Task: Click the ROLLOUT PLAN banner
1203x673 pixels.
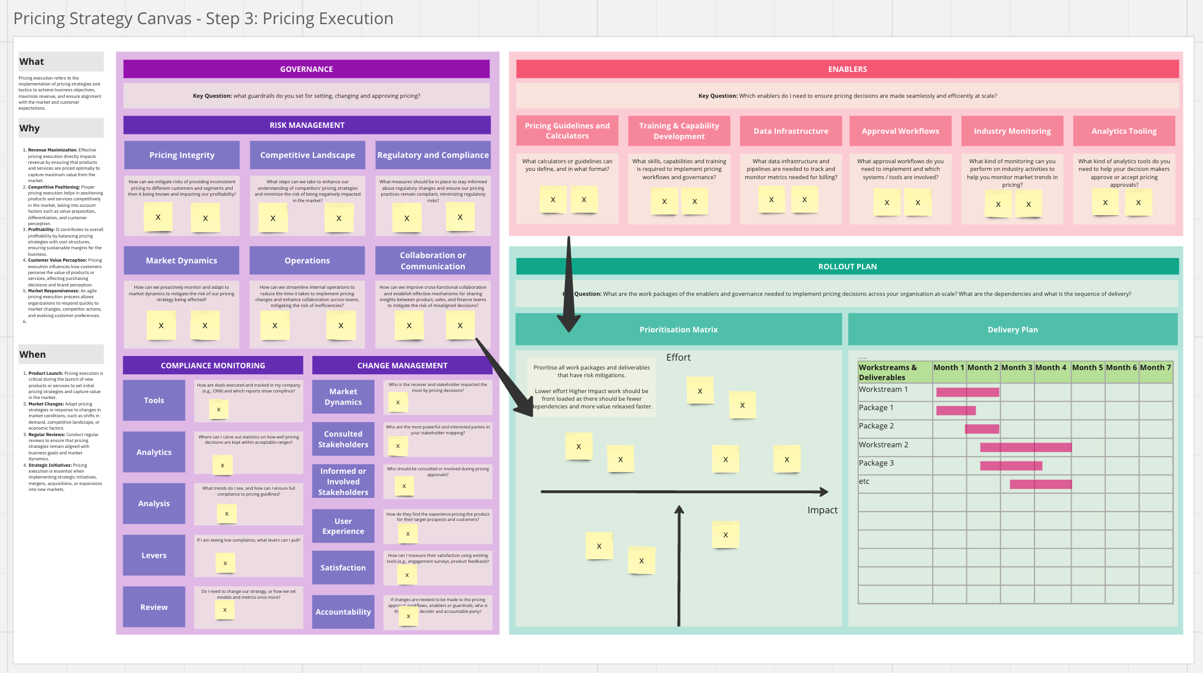Action: [x=847, y=266]
